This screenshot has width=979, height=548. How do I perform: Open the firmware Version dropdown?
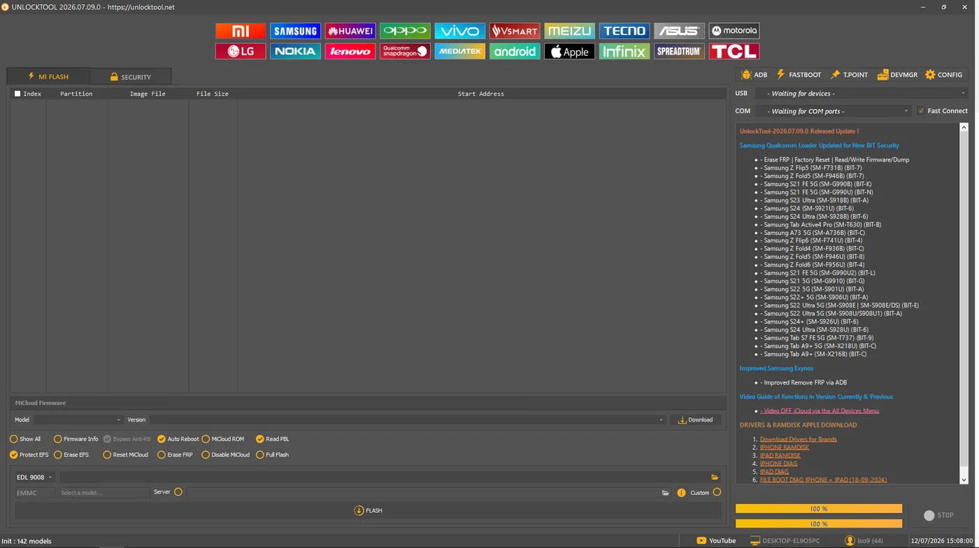pyautogui.click(x=407, y=420)
